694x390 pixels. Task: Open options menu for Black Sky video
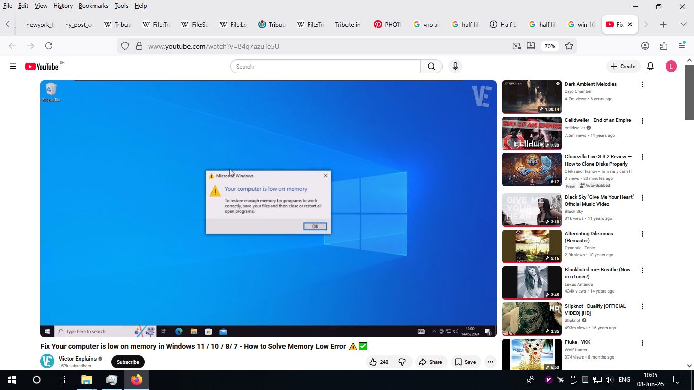coord(642,198)
